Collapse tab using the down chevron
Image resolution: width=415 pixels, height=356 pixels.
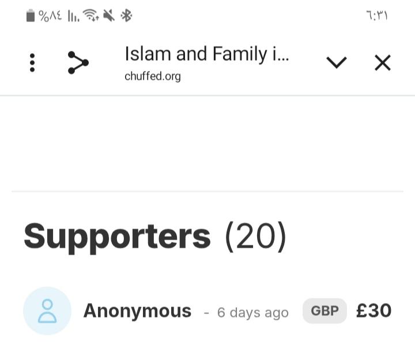point(337,62)
